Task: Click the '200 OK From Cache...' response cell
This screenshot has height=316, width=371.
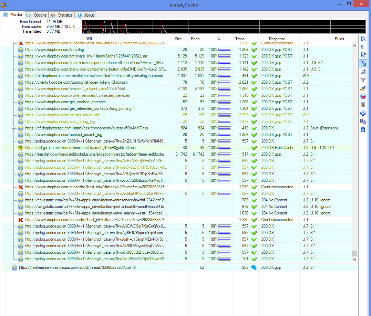Action: (279, 147)
